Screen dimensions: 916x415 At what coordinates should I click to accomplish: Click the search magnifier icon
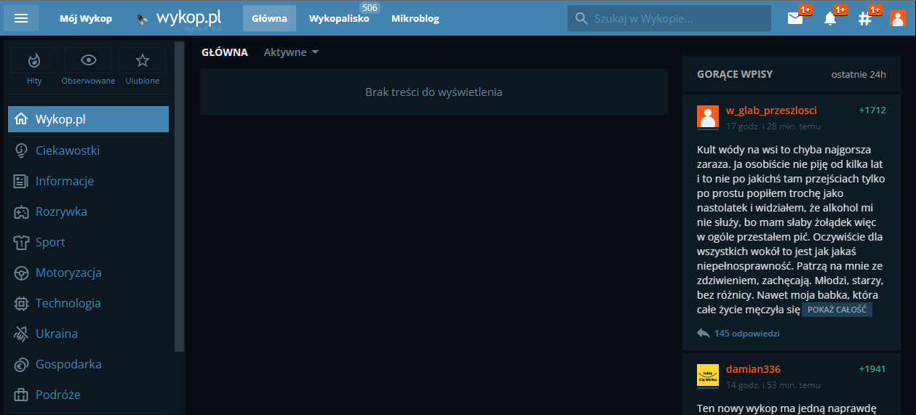pos(581,19)
